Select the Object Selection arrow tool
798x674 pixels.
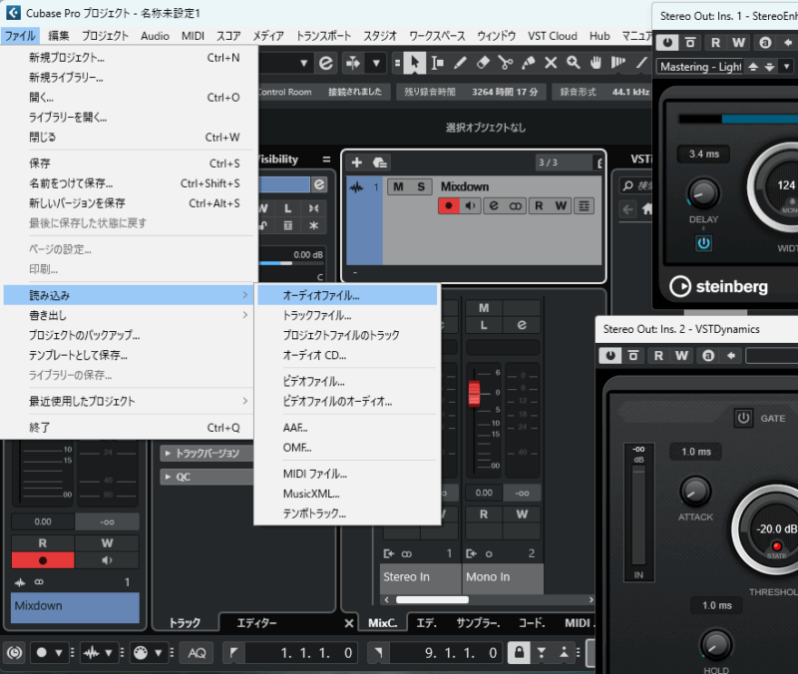415,63
